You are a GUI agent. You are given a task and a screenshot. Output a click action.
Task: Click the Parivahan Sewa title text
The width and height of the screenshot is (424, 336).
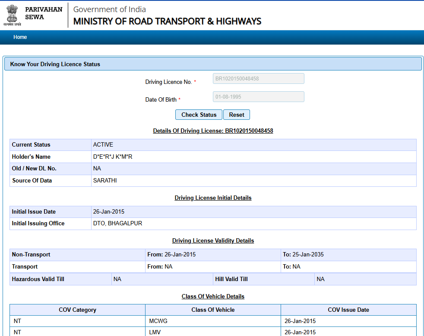coord(44,13)
